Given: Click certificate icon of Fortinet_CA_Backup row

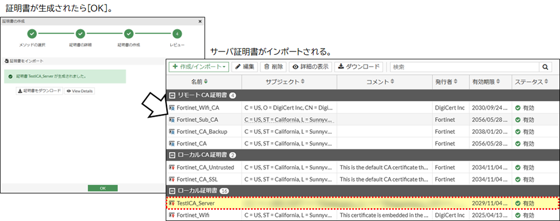Looking at the screenshot, I should click(x=172, y=131).
